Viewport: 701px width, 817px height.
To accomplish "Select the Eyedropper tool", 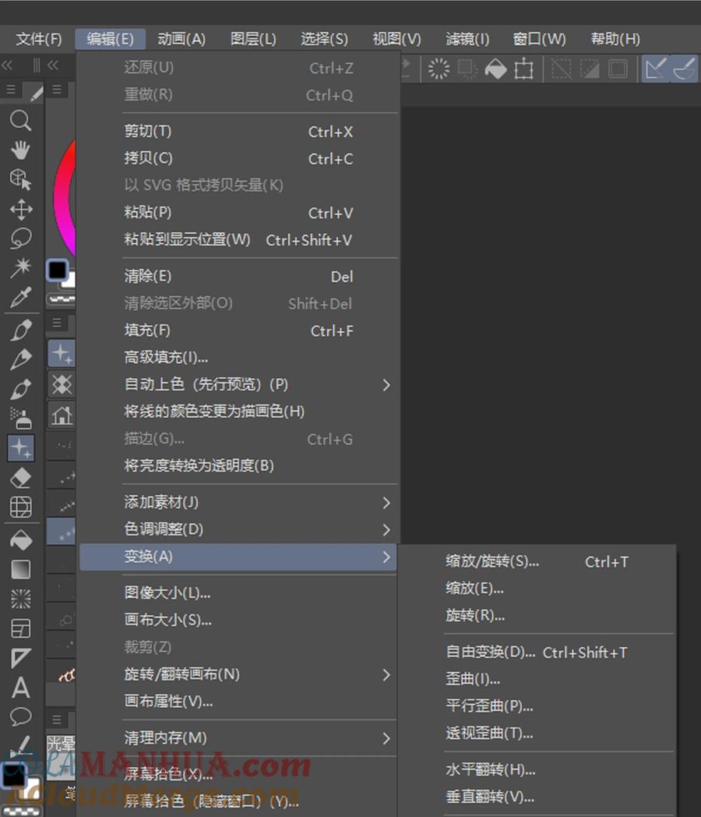I will [21, 298].
